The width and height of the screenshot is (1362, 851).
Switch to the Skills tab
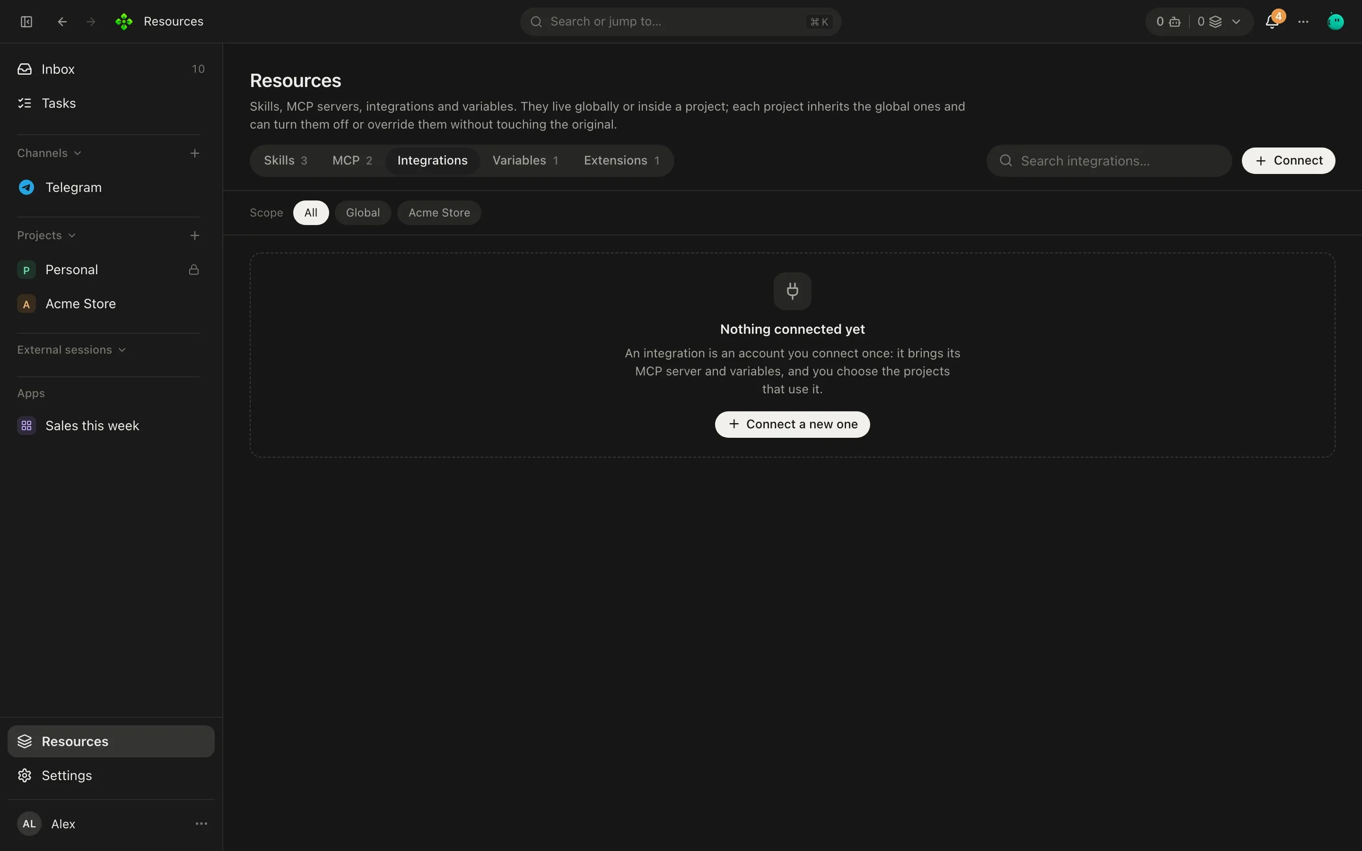[285, 160]
